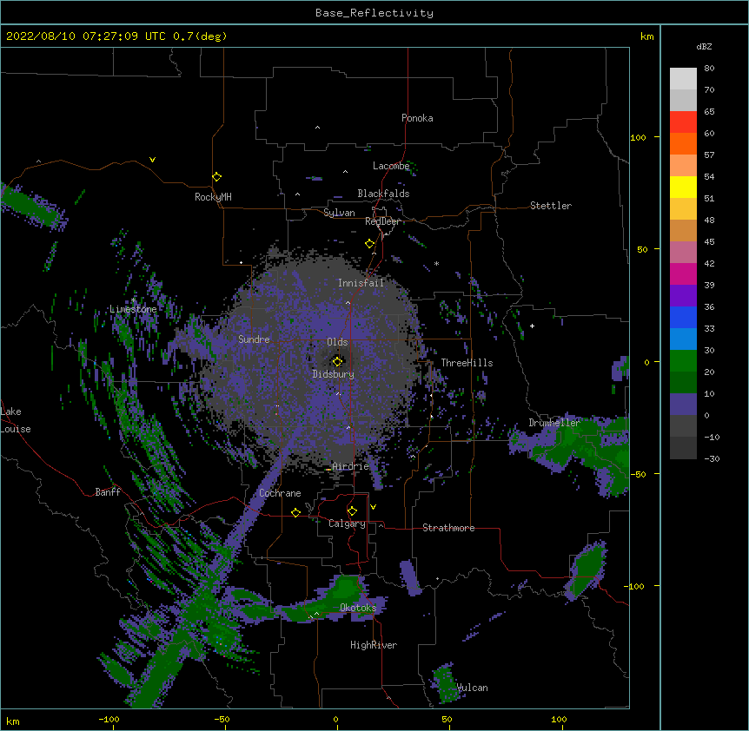Click the Limestone label

133,309
